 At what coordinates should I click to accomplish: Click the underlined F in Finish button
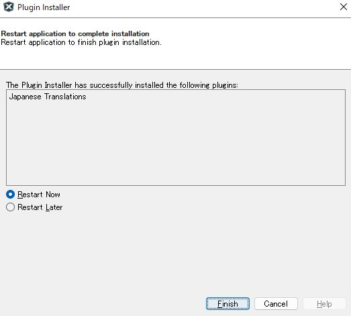click(220, 304)
